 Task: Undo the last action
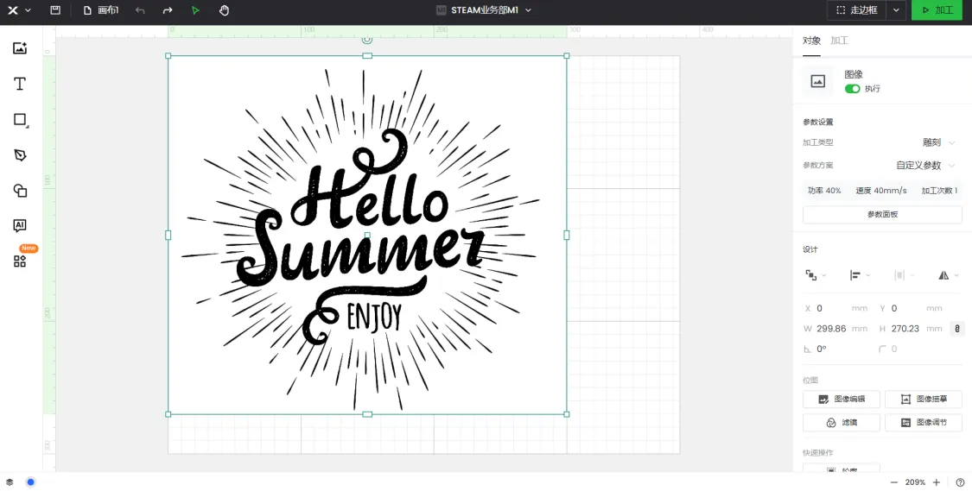140,10
